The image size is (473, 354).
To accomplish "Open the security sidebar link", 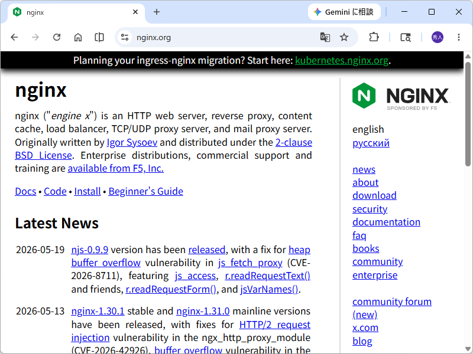I will 370,209.
